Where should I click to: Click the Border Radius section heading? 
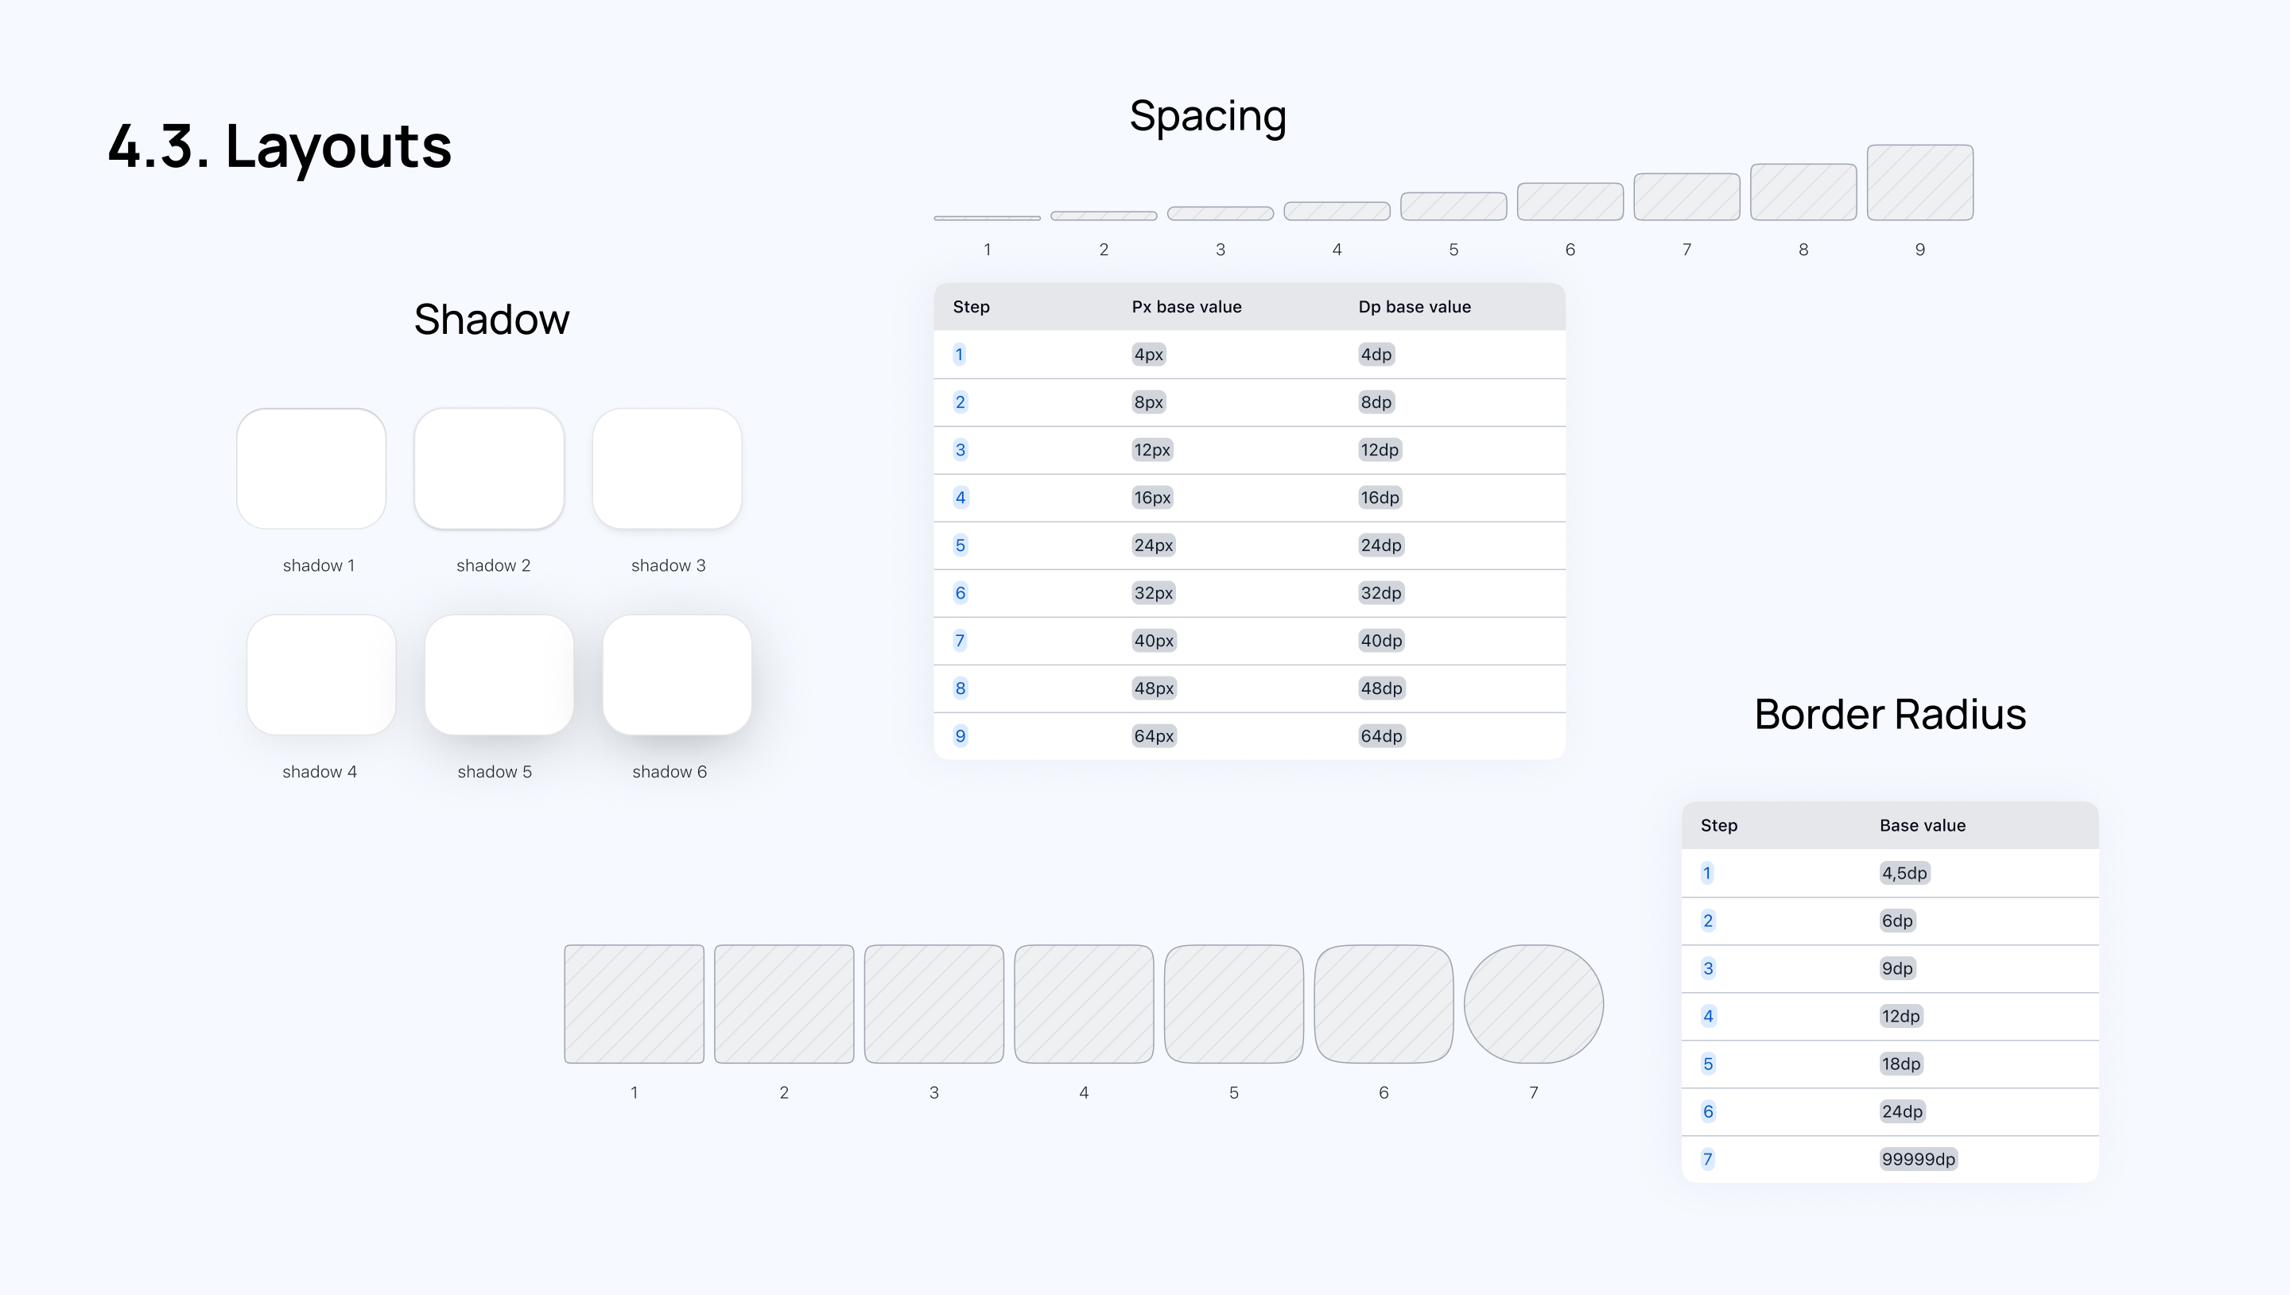(x=1890, y=714)
